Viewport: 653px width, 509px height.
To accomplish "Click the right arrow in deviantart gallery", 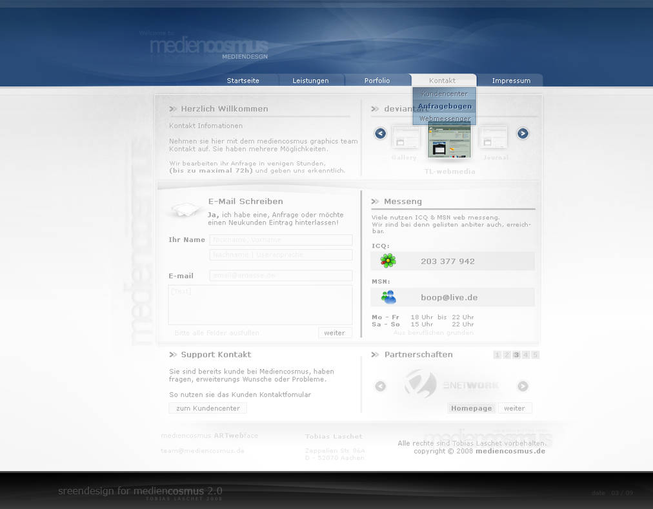I will coord(523,134).
